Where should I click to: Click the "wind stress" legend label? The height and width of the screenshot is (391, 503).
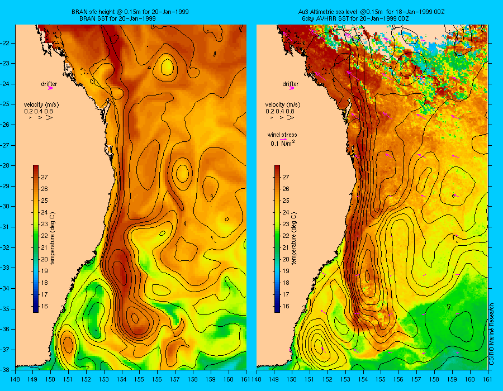click(282, 135)
